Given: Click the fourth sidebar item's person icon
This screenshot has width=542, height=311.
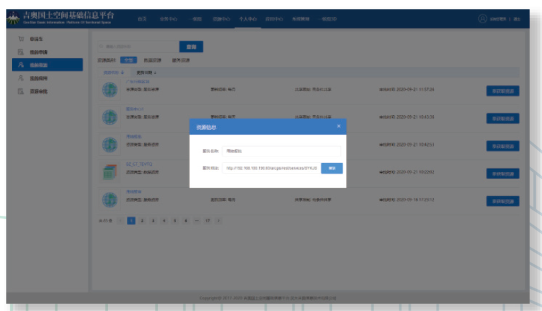Looking at the screenshot, I should click(21, 78).
